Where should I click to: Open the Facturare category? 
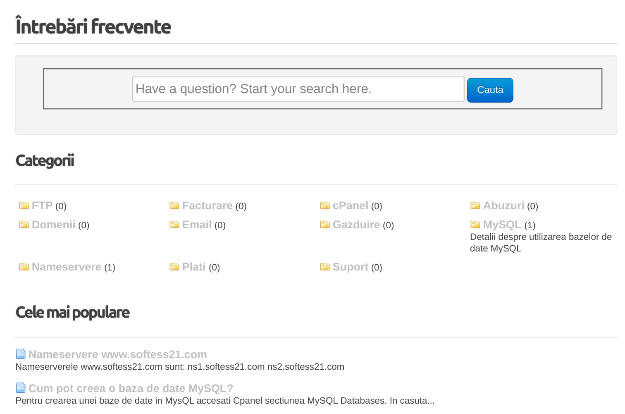[x=208, y=206]
